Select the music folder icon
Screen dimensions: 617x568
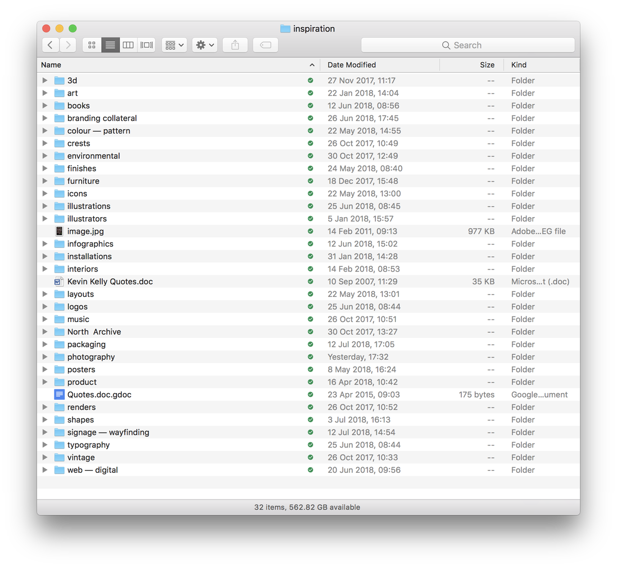[x=59, y=319]
